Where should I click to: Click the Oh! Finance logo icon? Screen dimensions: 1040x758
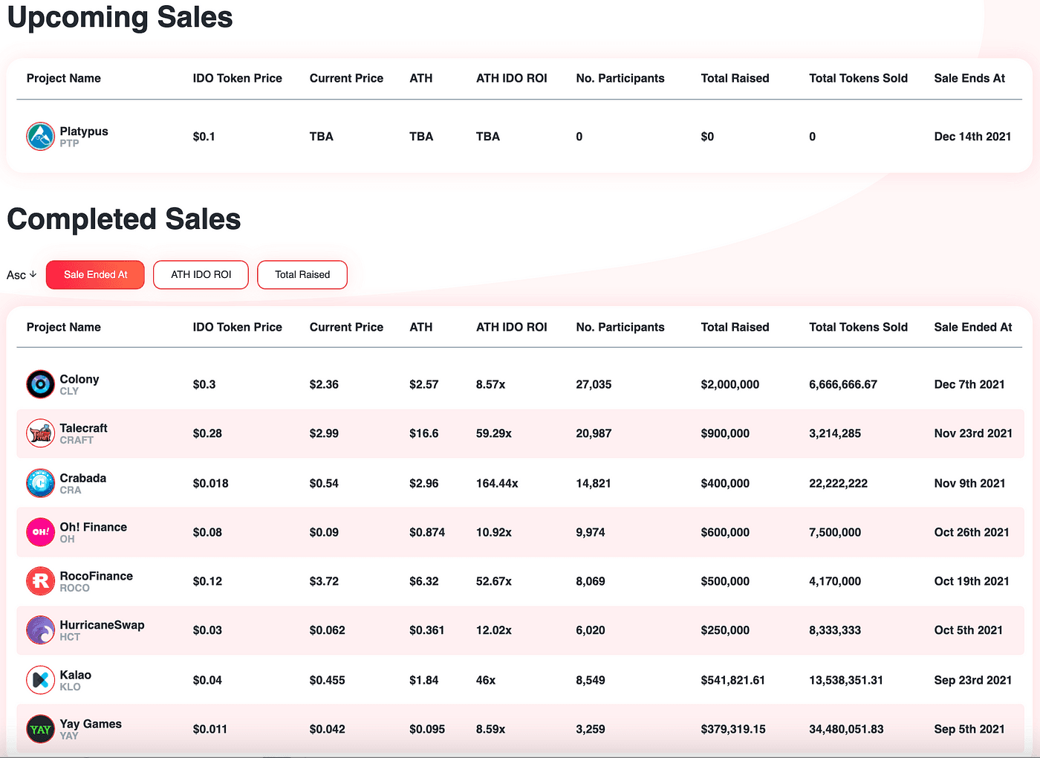tap(40, 532)
